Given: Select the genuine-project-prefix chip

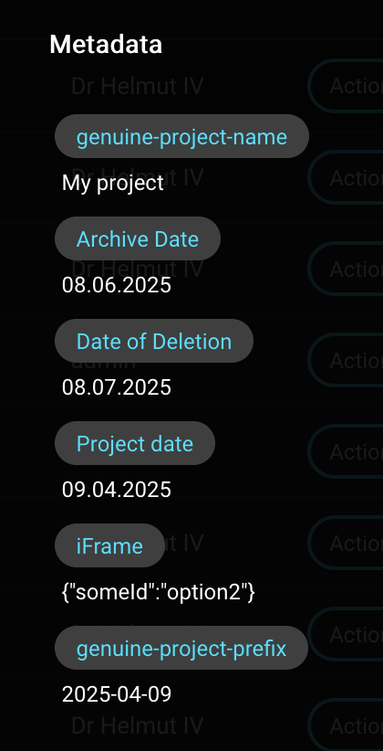Looking at the screenshot, I should point(181,648).
